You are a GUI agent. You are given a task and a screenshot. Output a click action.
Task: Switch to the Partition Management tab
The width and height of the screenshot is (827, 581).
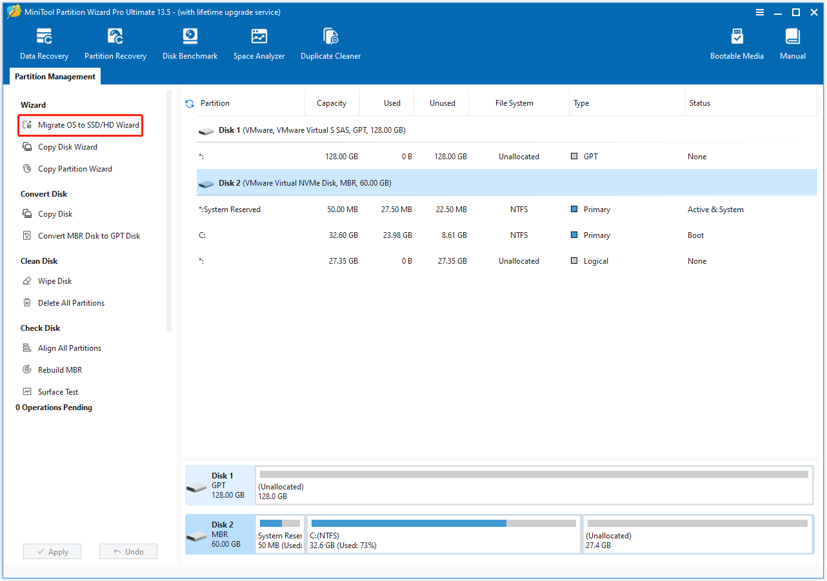[55, 76]
